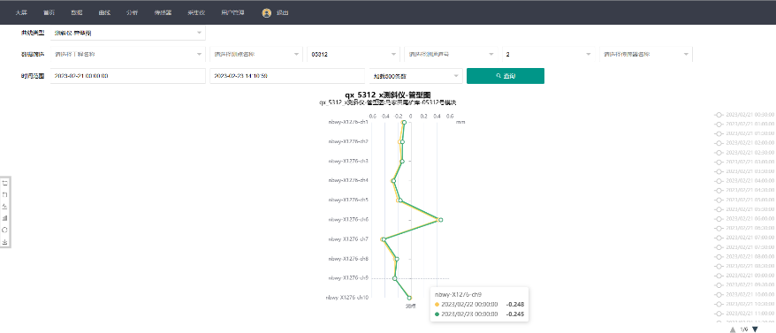Switch chart to line view icon
The height and width of the screenshot is (333, 776).
pos(5,207)
